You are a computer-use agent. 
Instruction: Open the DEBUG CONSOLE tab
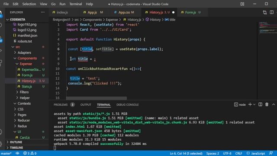click(127, 105)
